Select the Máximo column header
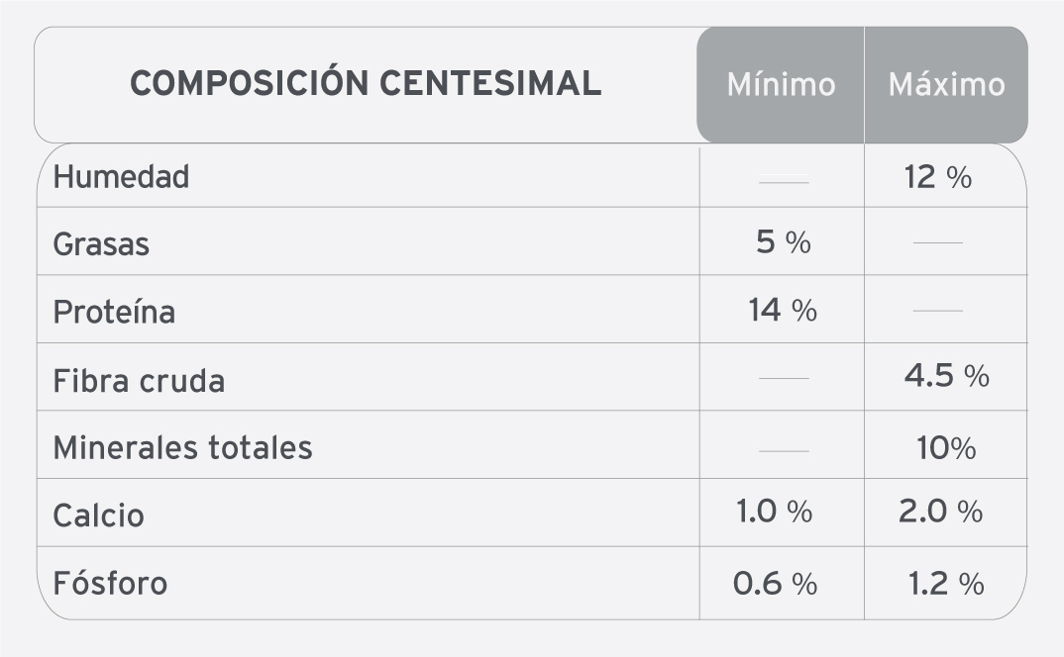 (x=946, y=85)
